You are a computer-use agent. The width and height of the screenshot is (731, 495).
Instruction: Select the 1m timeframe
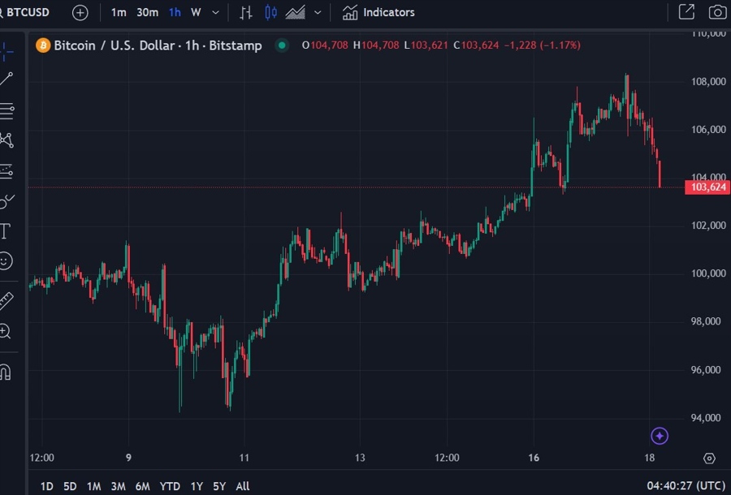coord(119,12)
